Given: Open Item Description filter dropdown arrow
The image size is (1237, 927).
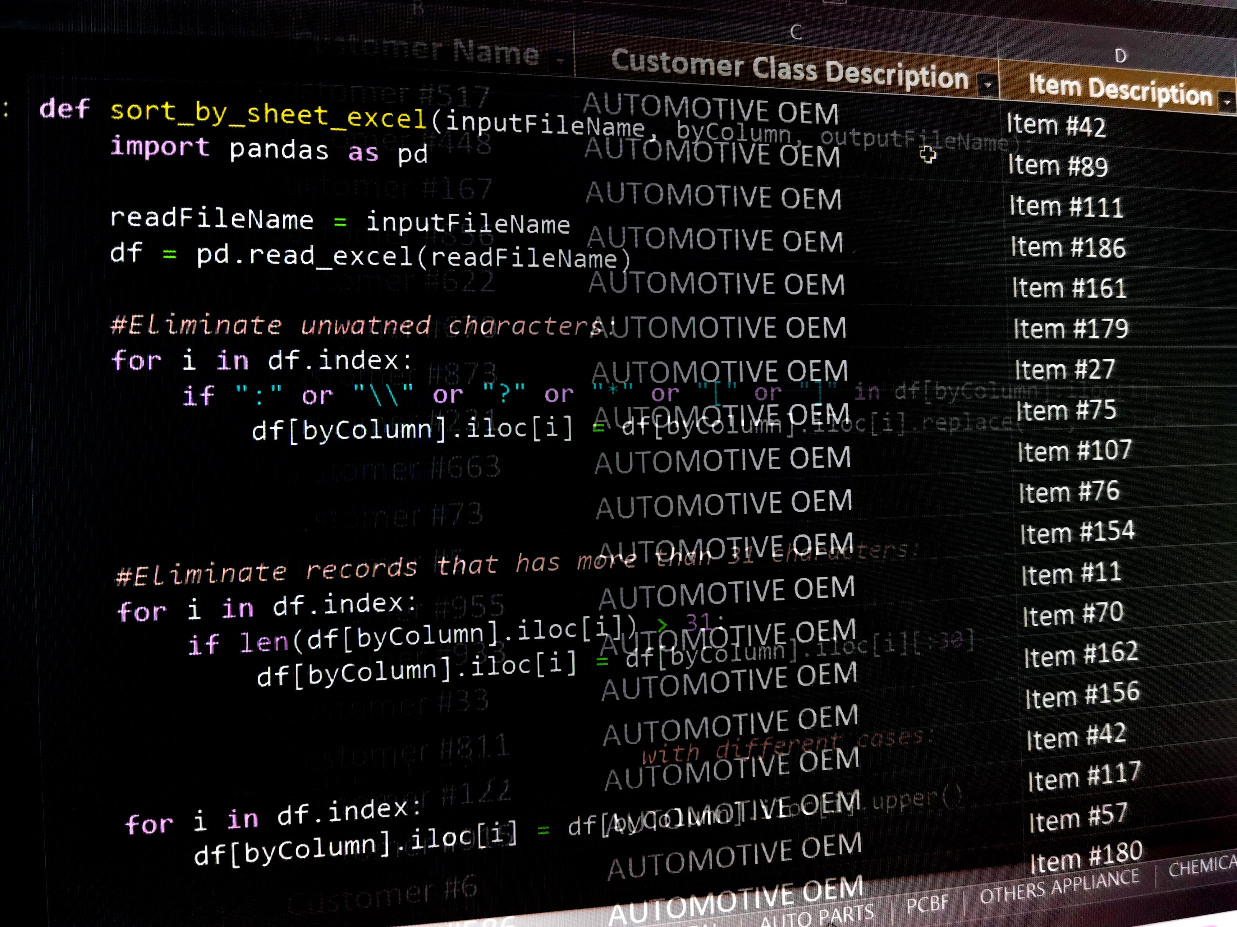Looking at the screenshot, I should click(1226, 103).
